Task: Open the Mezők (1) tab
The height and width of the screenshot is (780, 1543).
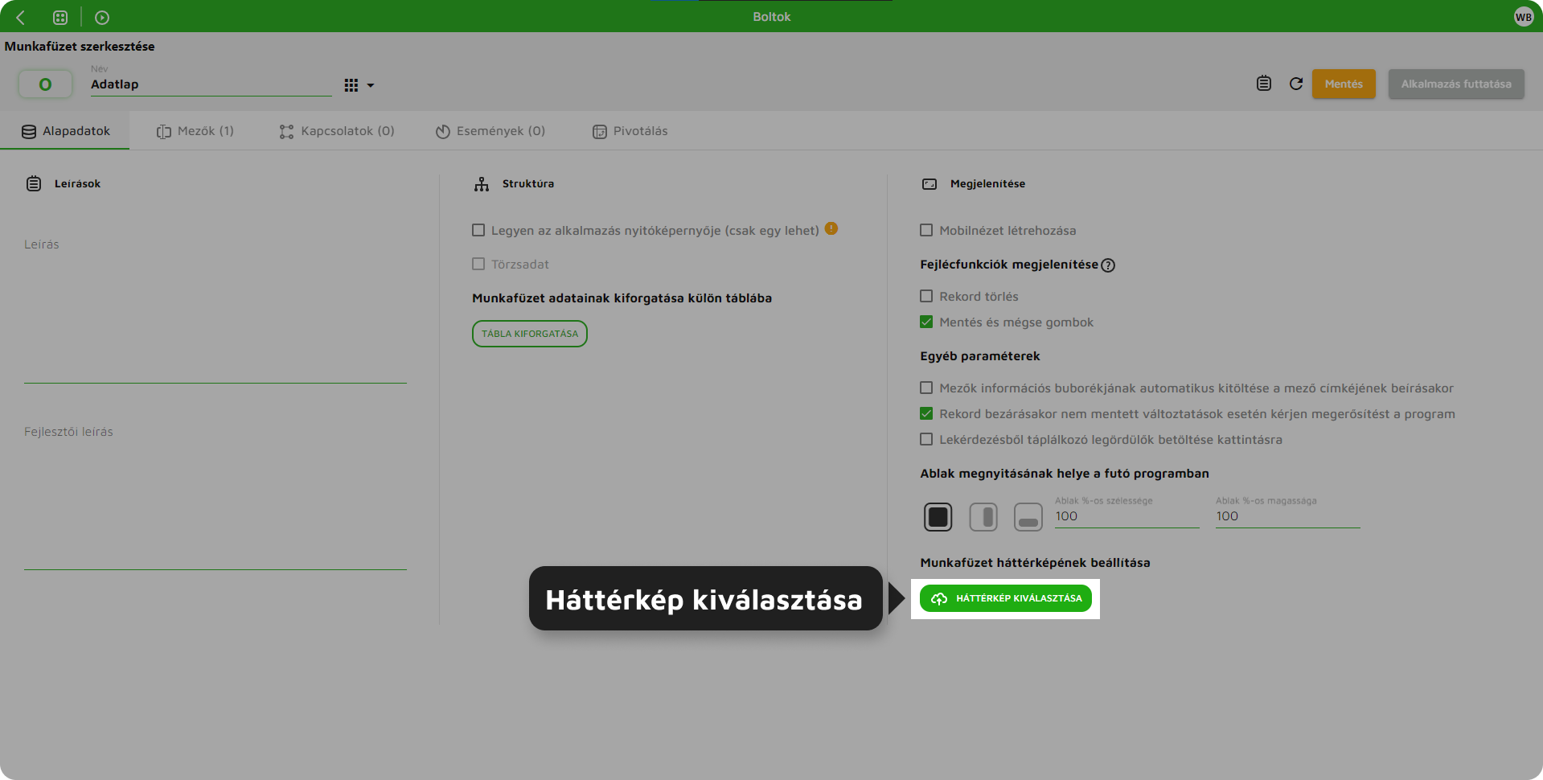Action: [x=195, y=131]
